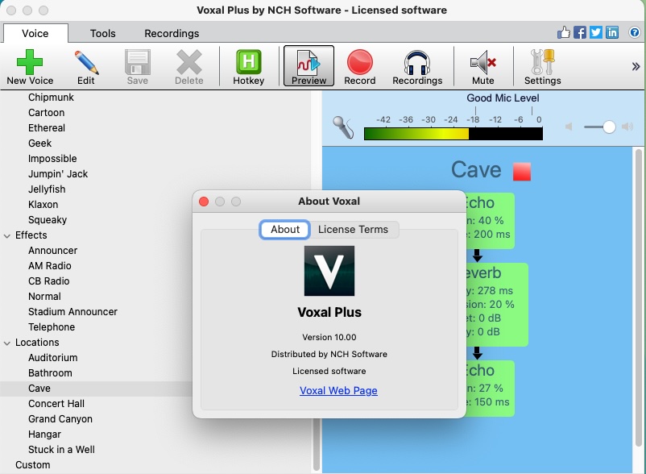The image size is (646, 474).
Task: Click the Reverb effect block
Action: click(497, 304)
